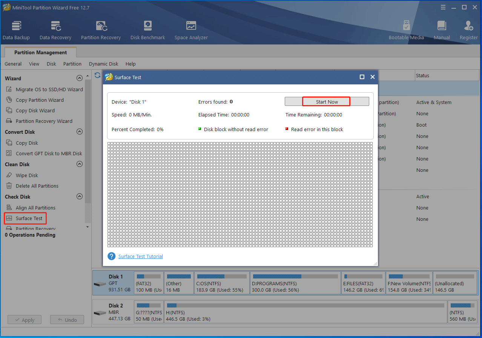Open the Partition menu
This screenshot has width=482, height=338.
point(72,64)
